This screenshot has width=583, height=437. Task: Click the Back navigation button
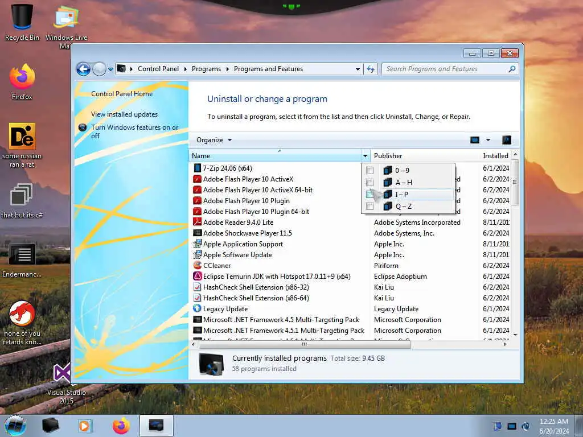pos(83,69)
